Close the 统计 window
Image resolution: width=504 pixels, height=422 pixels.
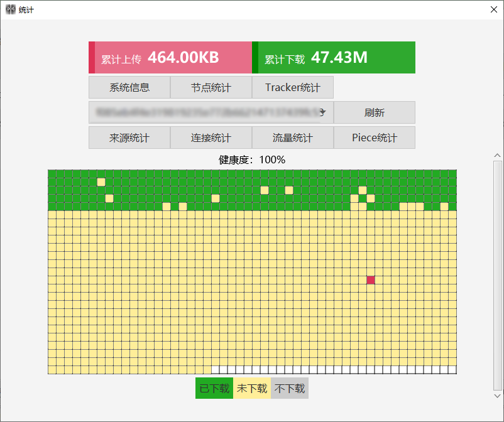pos(494,9)
